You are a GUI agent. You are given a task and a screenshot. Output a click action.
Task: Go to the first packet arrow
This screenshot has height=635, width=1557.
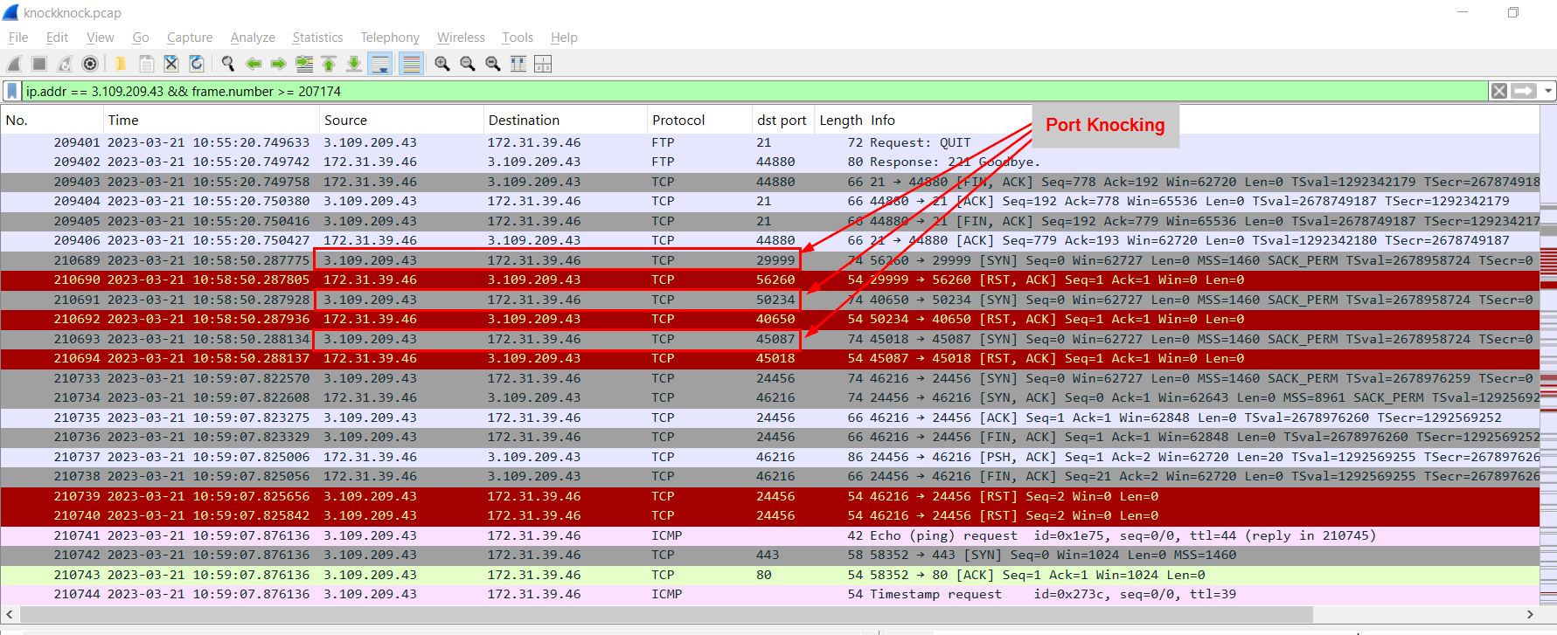coord(329,64)
